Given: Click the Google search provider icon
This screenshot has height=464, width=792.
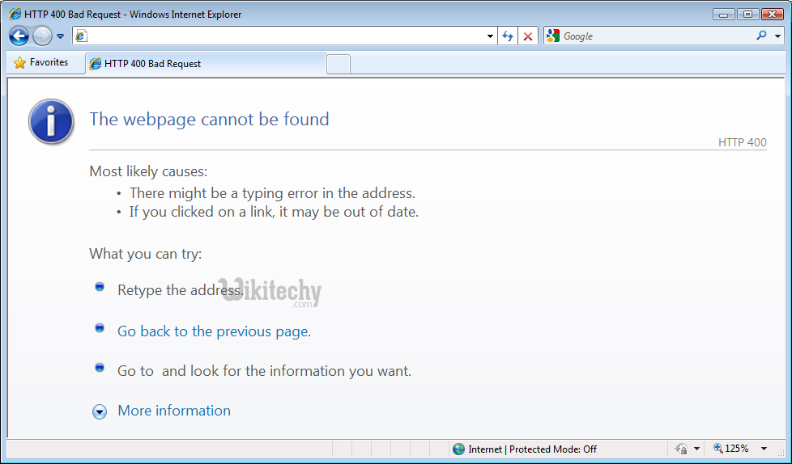Looking at the screenshot, I should pyautogui.click(x=553, y=36).
